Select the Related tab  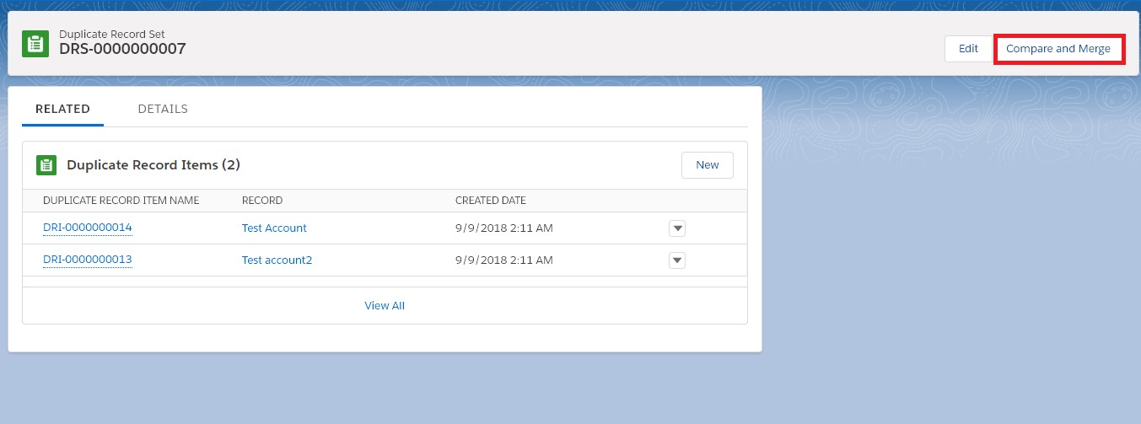[x=62, y=109]
